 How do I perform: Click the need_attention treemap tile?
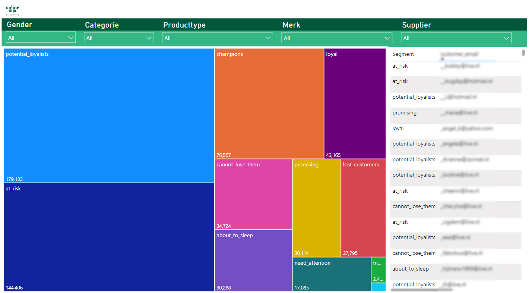331,274
